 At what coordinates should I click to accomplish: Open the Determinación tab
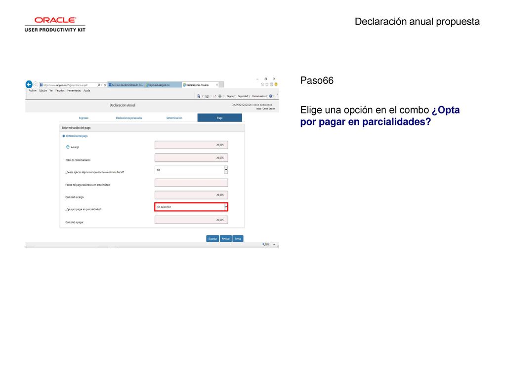click(x=174, y=118)
